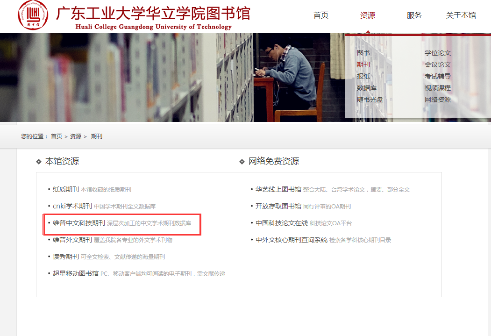
Task: Open the 华艺线上图书馆 link
Action: (278, 189)
